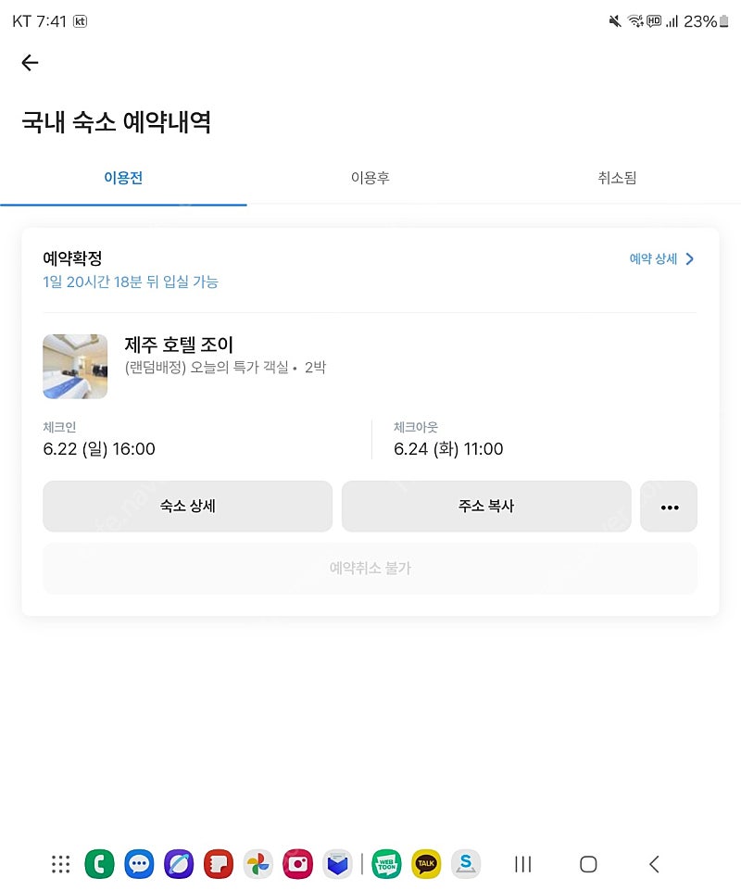Switch to the 취소됨 tab
Screen dimensions: 741x890
tap(617, 178)
